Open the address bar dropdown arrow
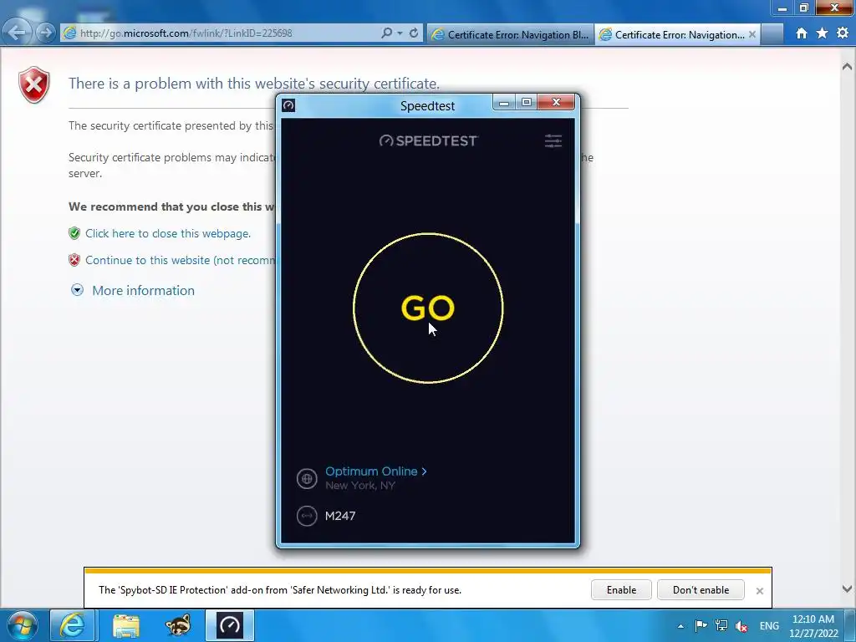Viewport: 856px width, 642px height. click(x=400, y=33)
